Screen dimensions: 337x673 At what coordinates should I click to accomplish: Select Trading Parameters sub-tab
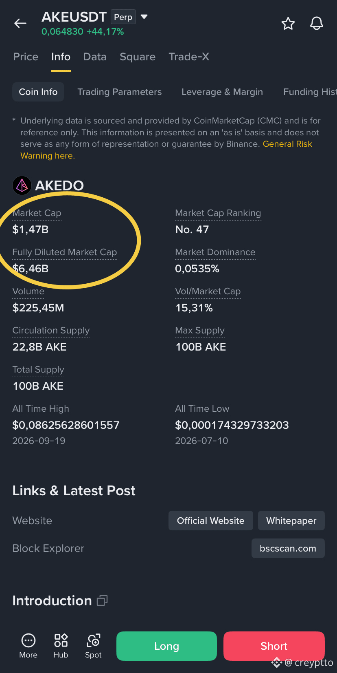tap(120, 92)
